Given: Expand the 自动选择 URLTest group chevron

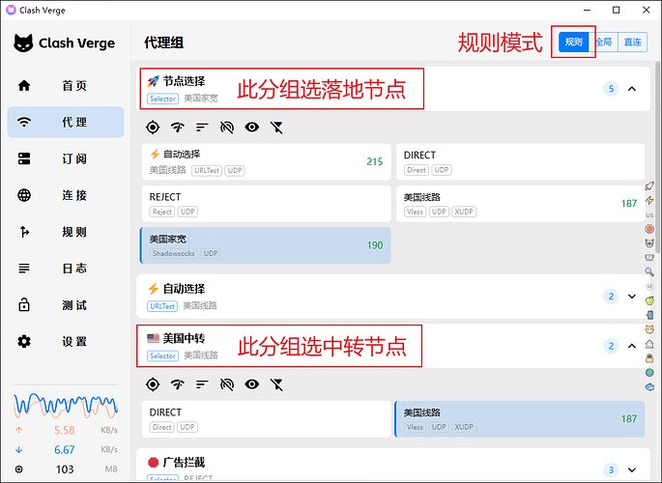Looking at the screenshot, I should tap(632, 297).
